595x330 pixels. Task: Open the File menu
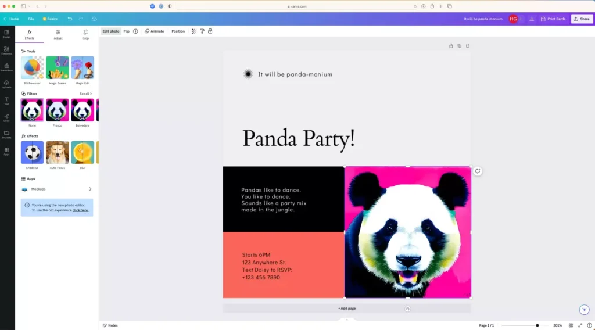tap(31, 19)
